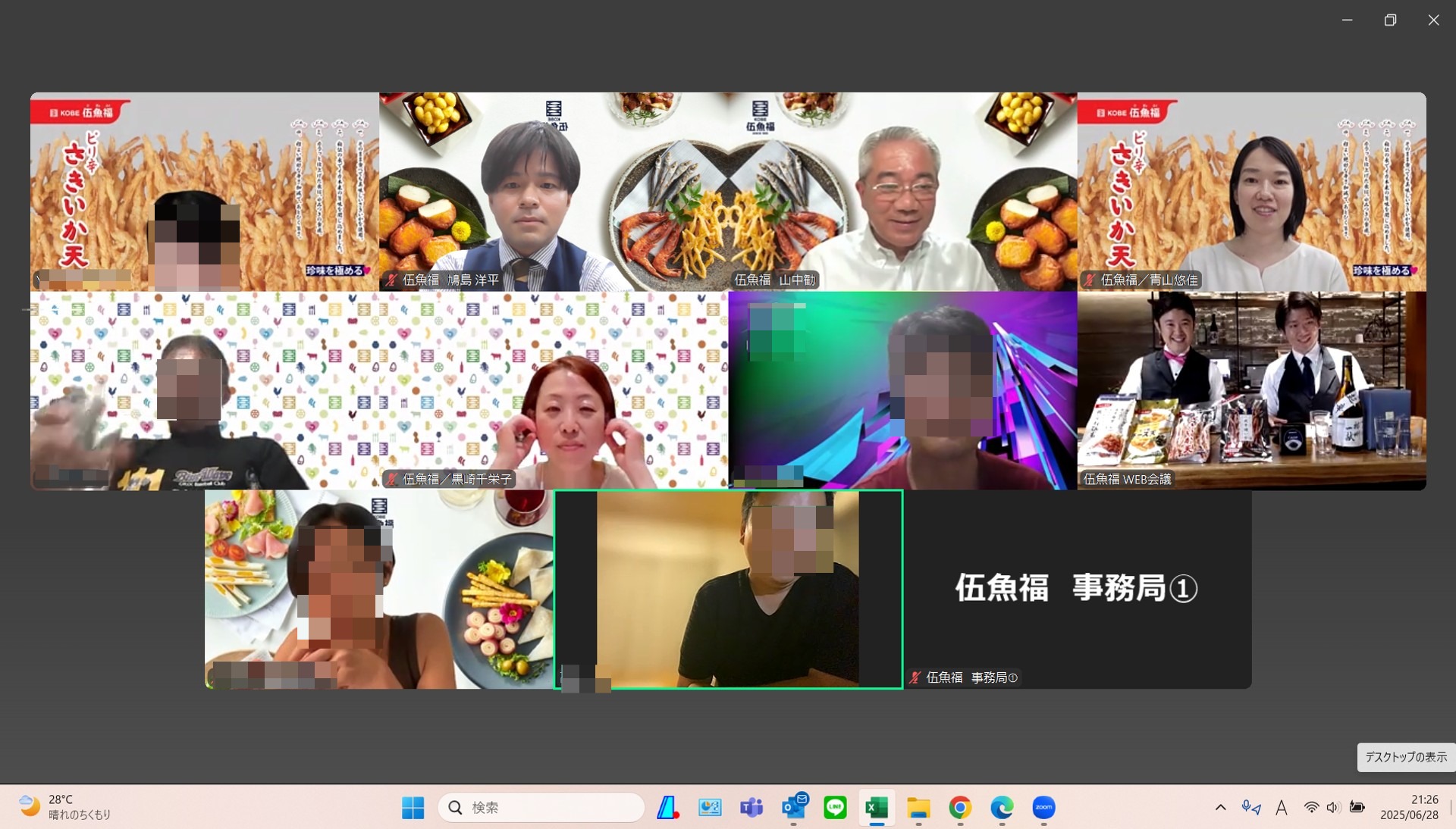
Task: Select video tile of 伍魚福／青山悠佳
Action: tap(1251, 192)
